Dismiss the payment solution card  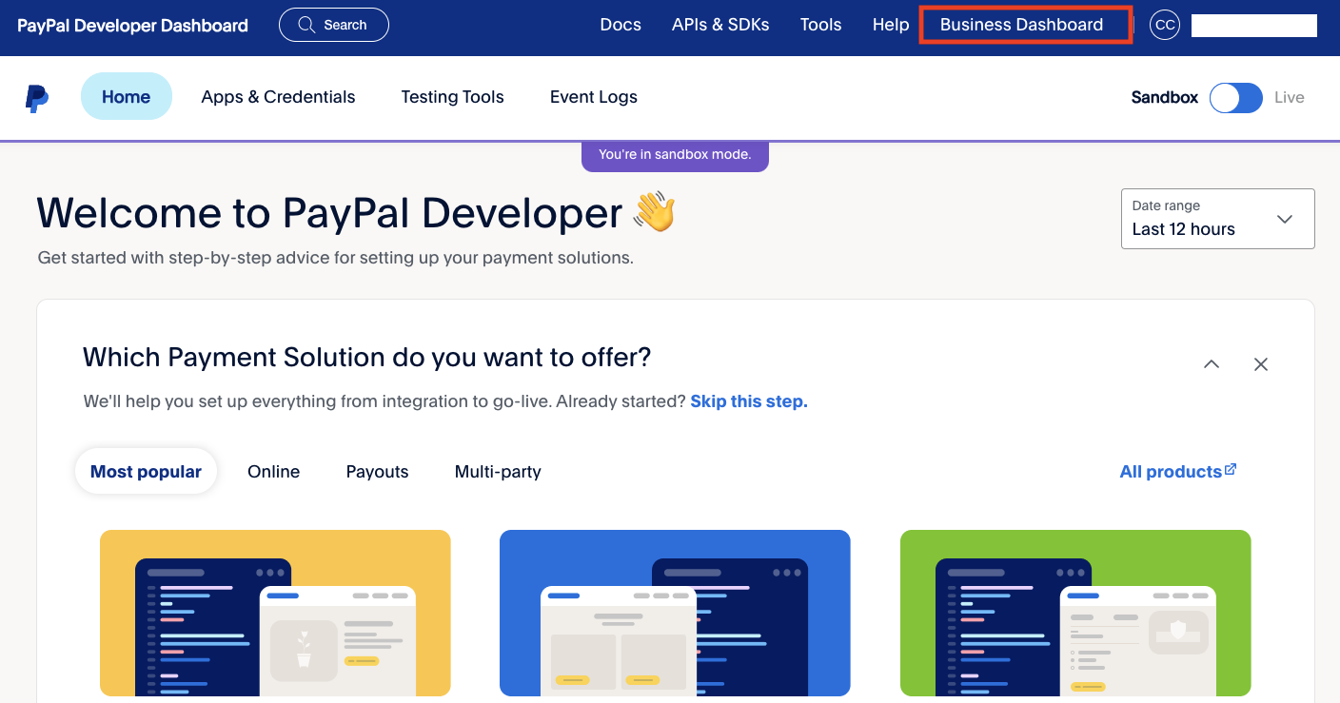click(x=1260, y=363)
